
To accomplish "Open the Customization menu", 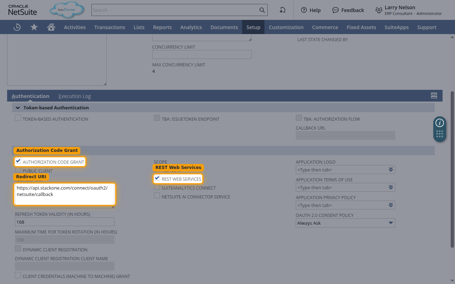I will pos(286,27).
